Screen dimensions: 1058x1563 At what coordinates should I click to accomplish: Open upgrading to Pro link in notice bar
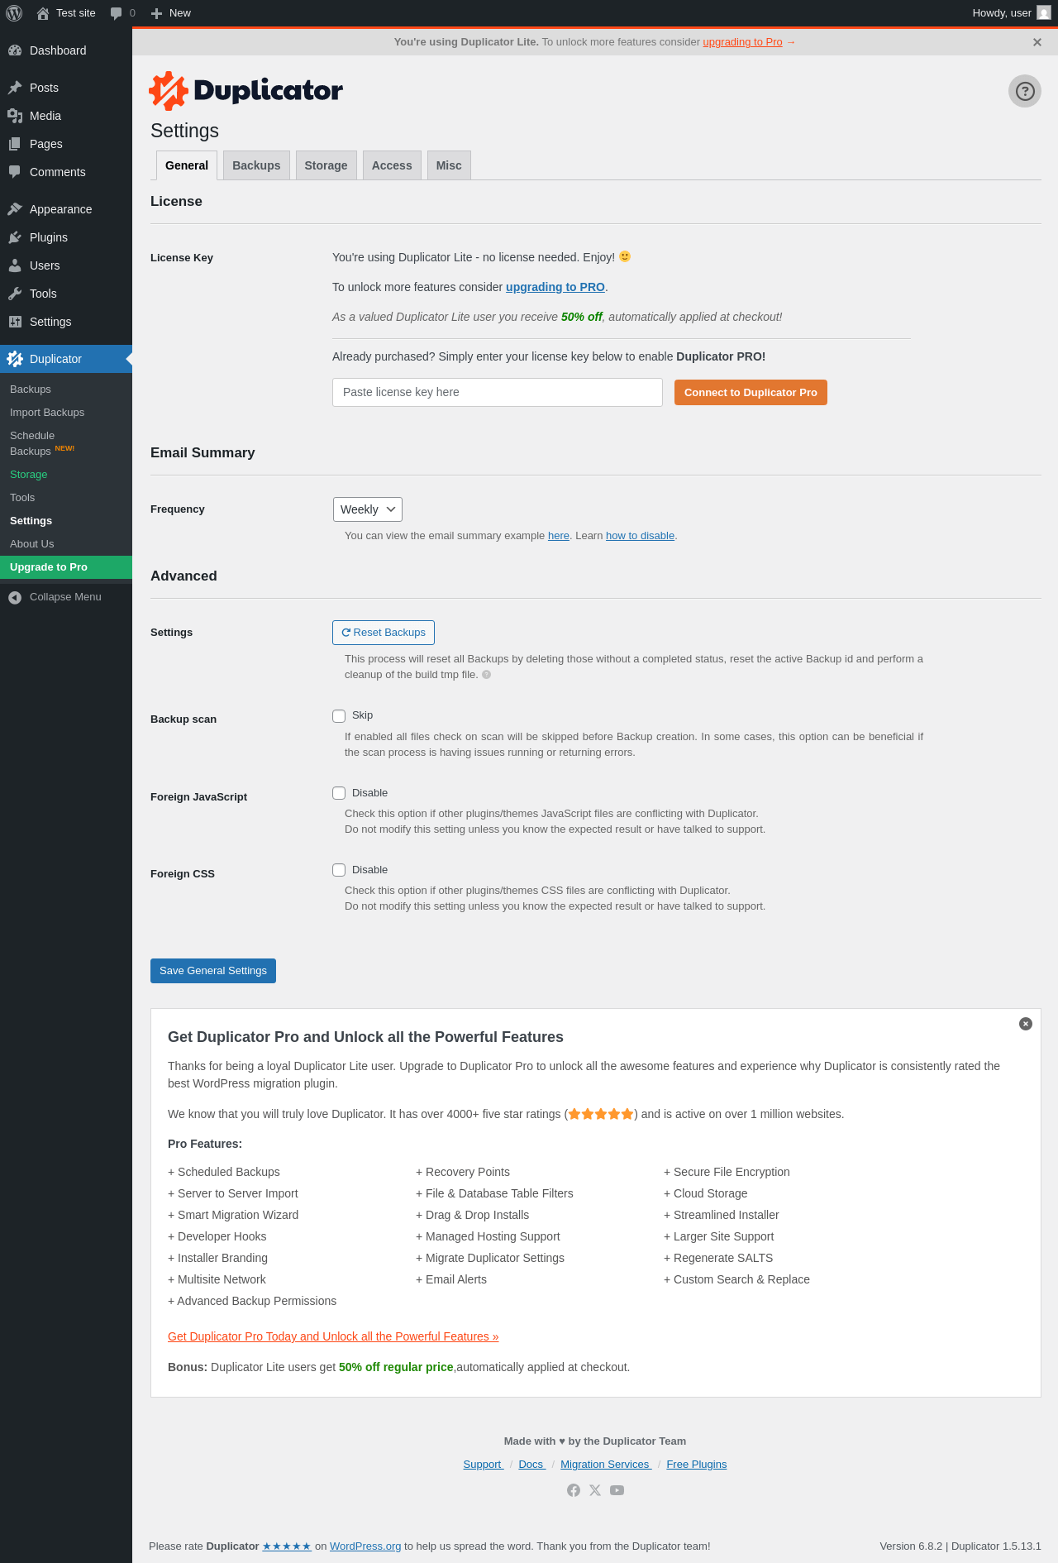pyautogui.click(x=742, y=42)
